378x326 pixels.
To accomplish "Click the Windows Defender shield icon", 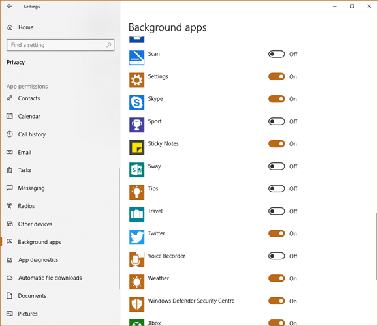I will (136, 304).
